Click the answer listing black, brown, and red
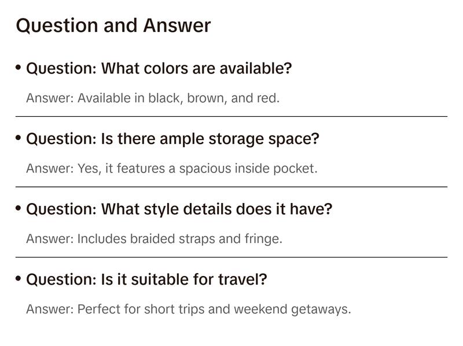 click(153, 98)
